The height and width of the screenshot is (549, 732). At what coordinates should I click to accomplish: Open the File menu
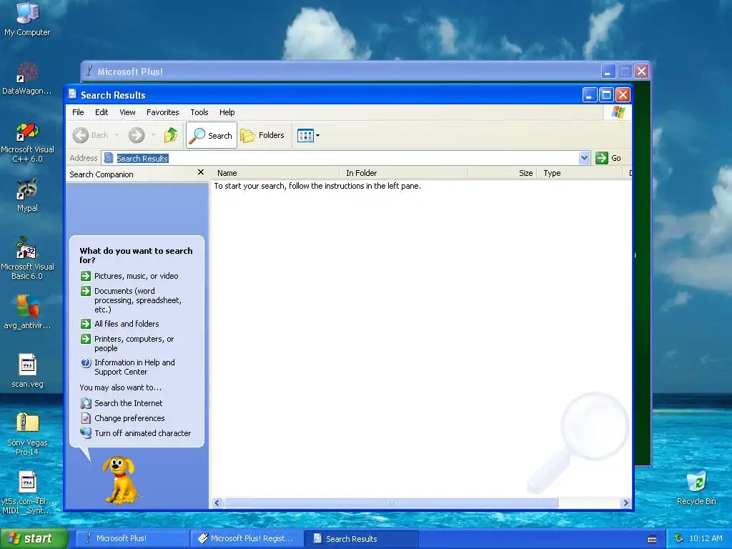click(78, 112)
